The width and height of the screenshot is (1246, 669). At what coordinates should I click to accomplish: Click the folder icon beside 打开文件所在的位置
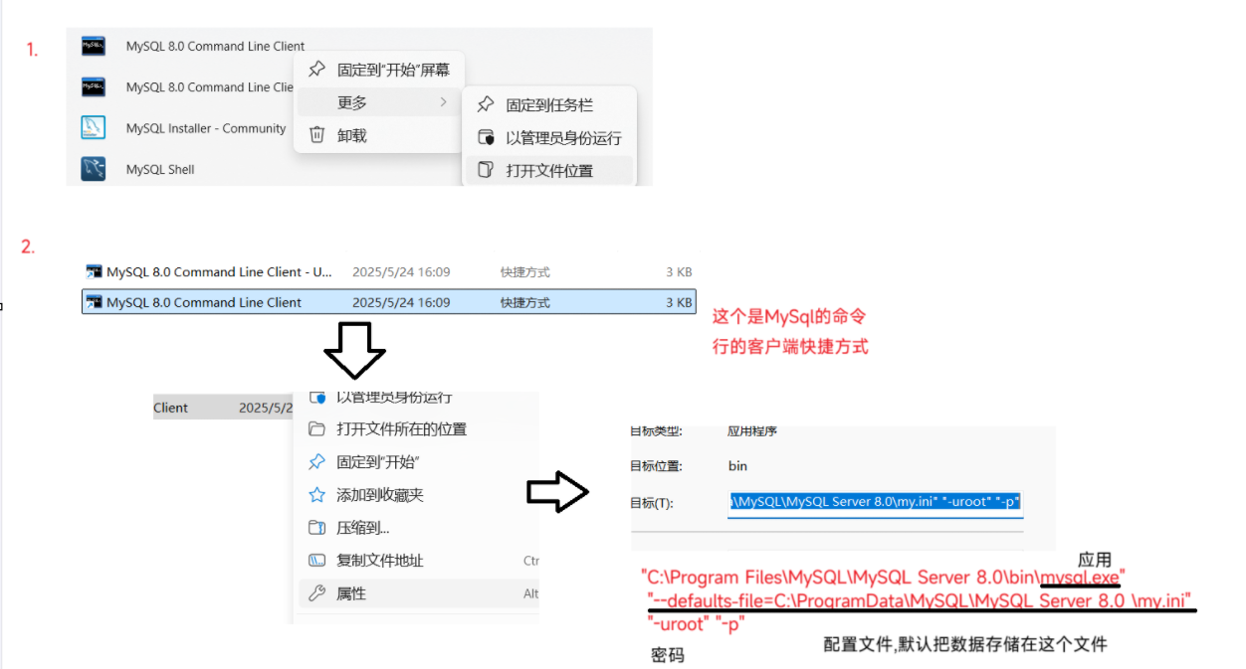coord(316,429)
